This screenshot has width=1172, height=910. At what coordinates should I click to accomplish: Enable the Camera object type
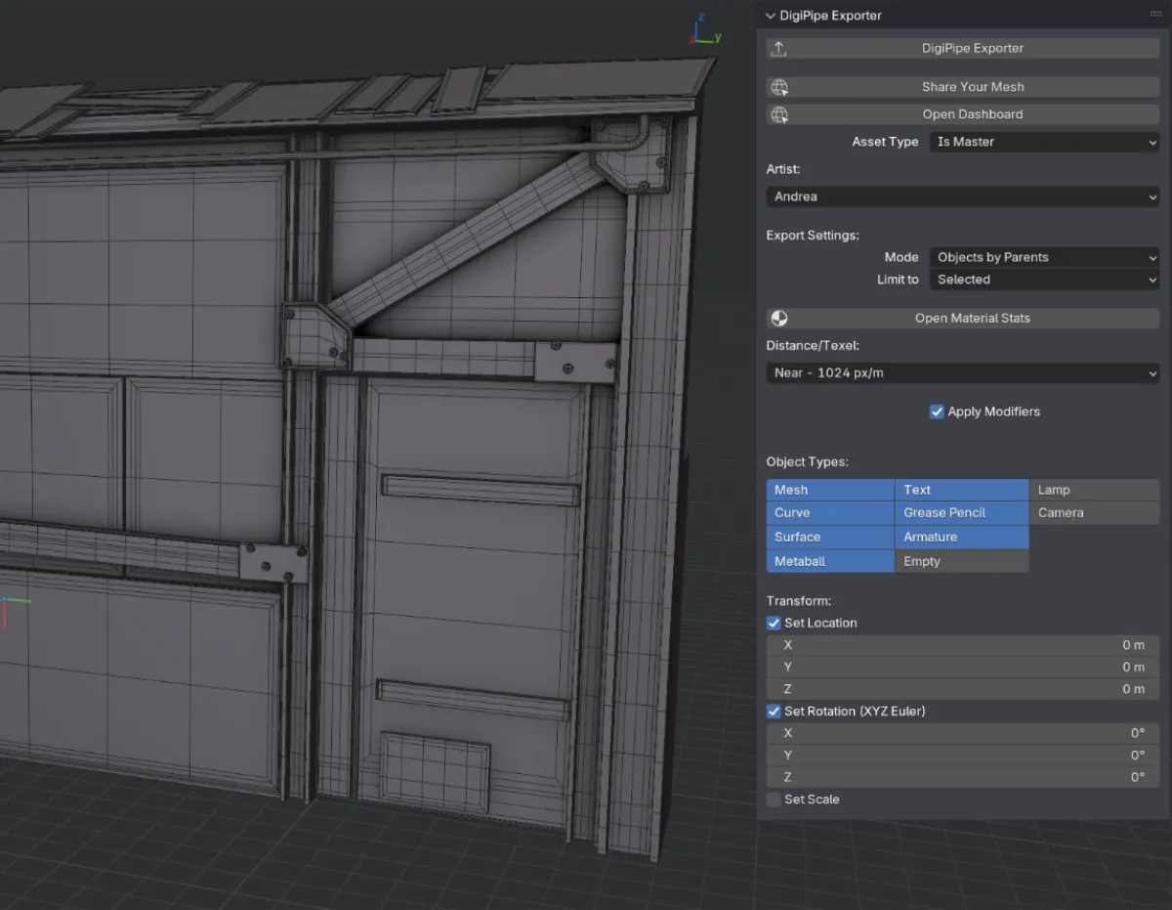tap(1095, 513)
